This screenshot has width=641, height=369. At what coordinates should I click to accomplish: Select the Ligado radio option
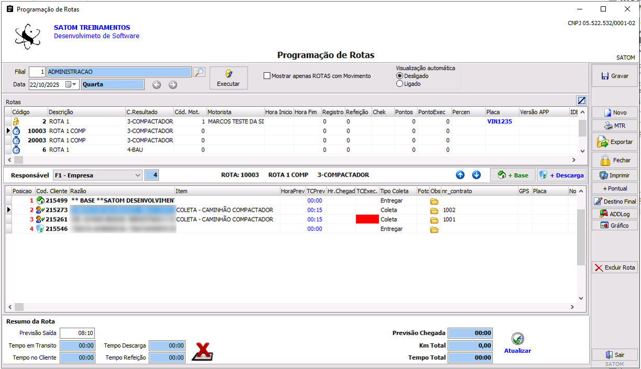click(x=400, y=84)
